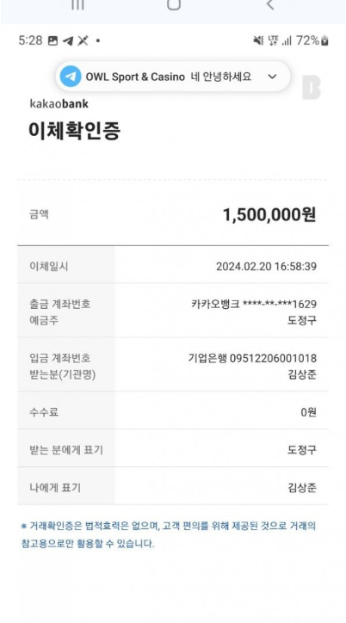
Task: Tap the home button in navigation bar
Action: click(174, 4)
